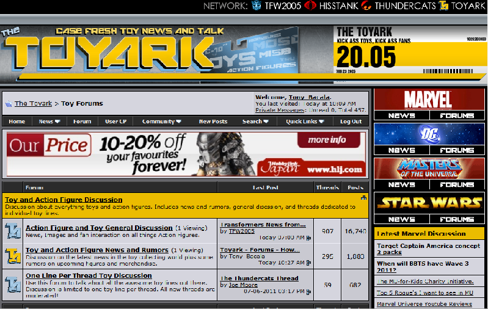The height and width of the screenshot is (309, 488).
Task: Click the HISSTANK Cobra logo icon
Action: point(310,5)
